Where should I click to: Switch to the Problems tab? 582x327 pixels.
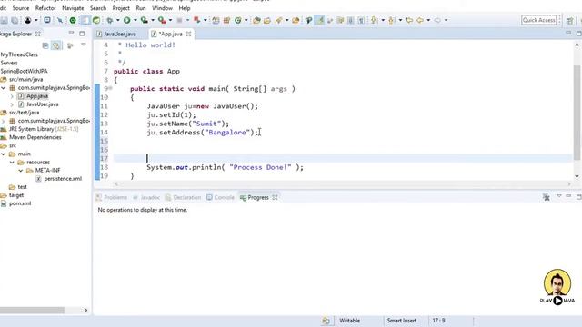(111, 198)
